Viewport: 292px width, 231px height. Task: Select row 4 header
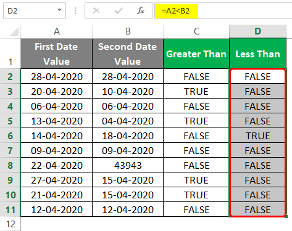10,106
